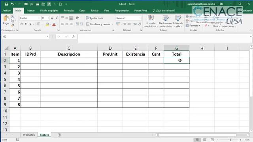The height and width of the screenshot is (142, 253).
Task: Open the fill color dropdown arrow
Action: [x=51, y=24]
